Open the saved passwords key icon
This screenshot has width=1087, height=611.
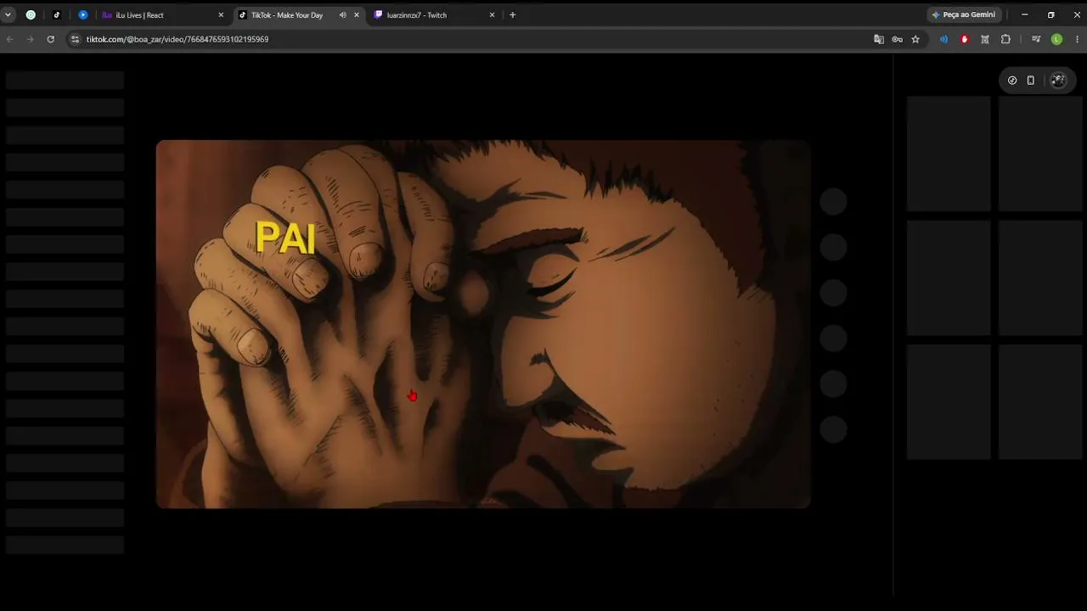[x=897, y=39]
